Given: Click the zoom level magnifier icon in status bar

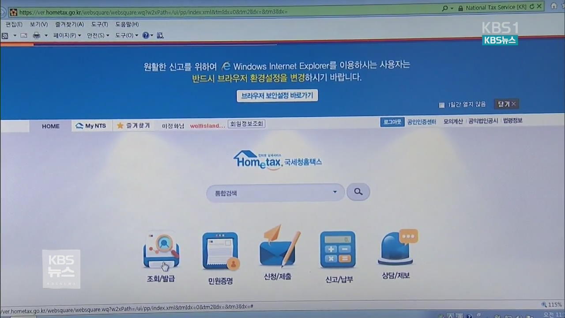Looking at the screenshot, I should click(544, 305).
